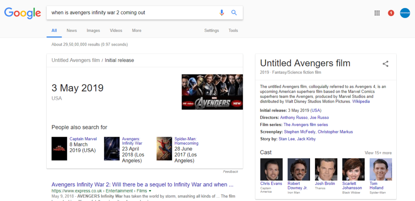Screen dimensions: 415x201
Task: Click the USA release link
Action: pos(316,110)
